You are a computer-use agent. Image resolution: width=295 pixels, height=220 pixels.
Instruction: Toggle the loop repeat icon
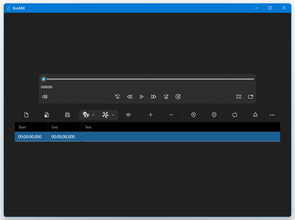point(234,115)
